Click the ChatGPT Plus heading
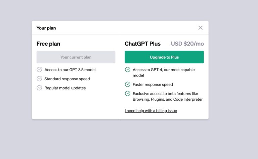The height and width of the screenshot is (159, 258). point(143,44)
